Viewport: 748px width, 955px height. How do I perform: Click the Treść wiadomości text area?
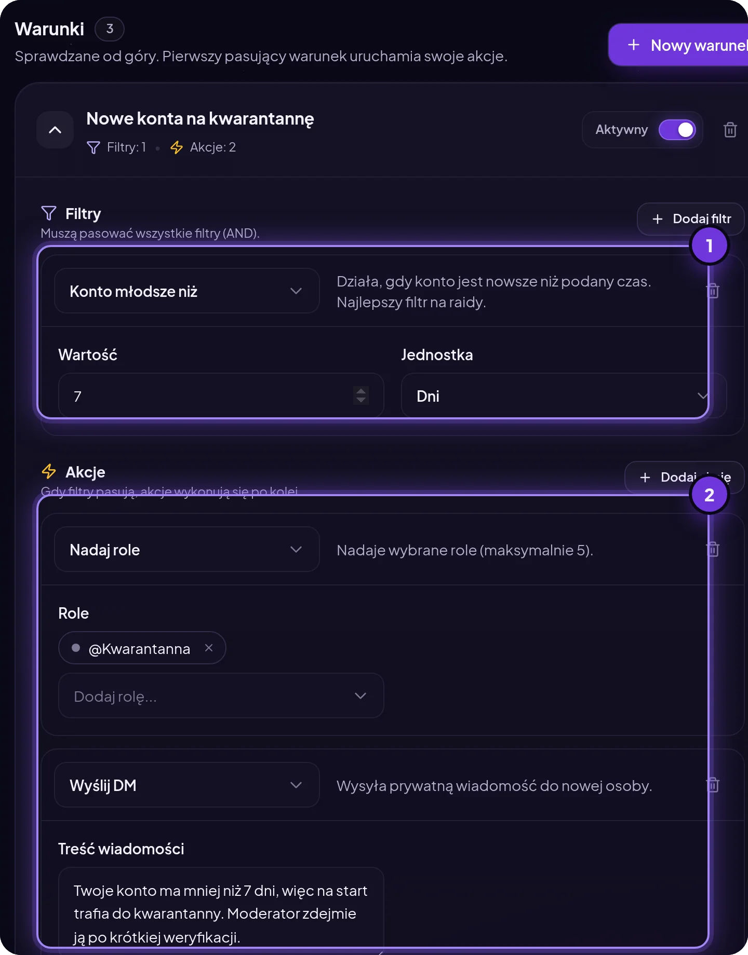click(221, 911)
